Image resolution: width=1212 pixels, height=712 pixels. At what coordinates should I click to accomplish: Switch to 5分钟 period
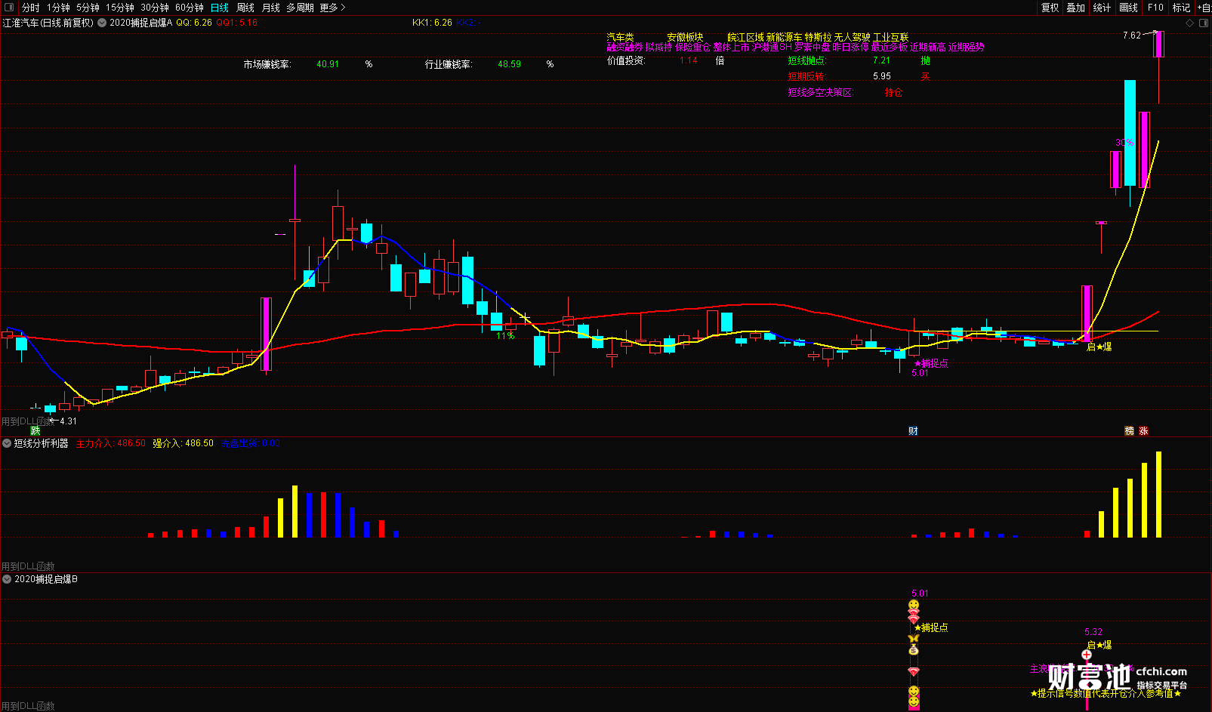tap(88, 8)
